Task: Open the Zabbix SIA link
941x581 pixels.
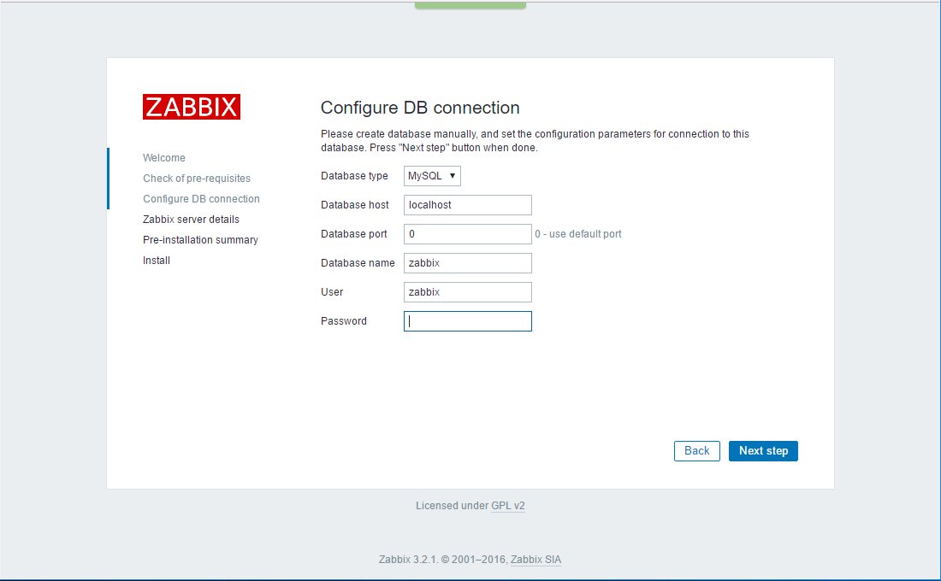Action: pyautogui.click(x=536, y=560)
